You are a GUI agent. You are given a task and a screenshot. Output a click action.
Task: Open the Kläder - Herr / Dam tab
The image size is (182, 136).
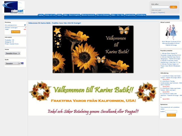pyautogui.click(x=117, y=15)
